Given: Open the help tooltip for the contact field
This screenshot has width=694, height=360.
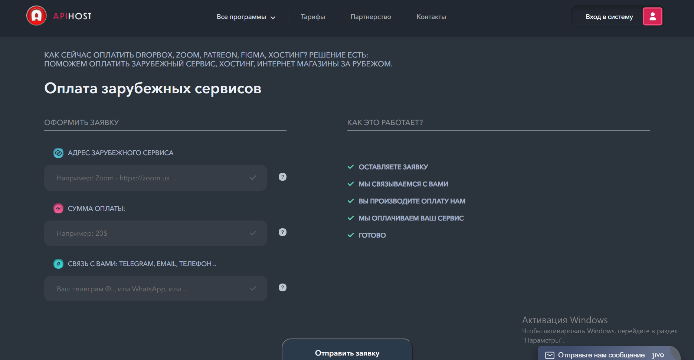Looking at the screenshot, I should coord(283,287).
